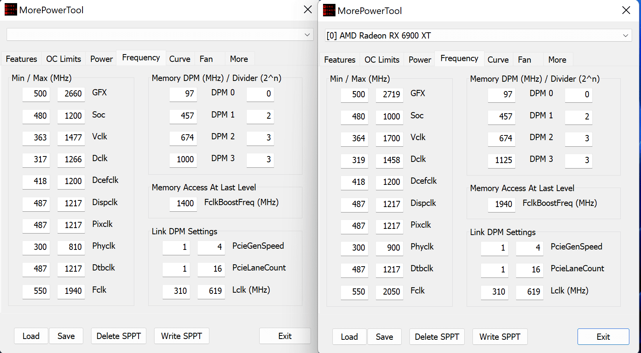
Task: Click Save button in left window
Action: pyautogui.click(x=66, y=336)
